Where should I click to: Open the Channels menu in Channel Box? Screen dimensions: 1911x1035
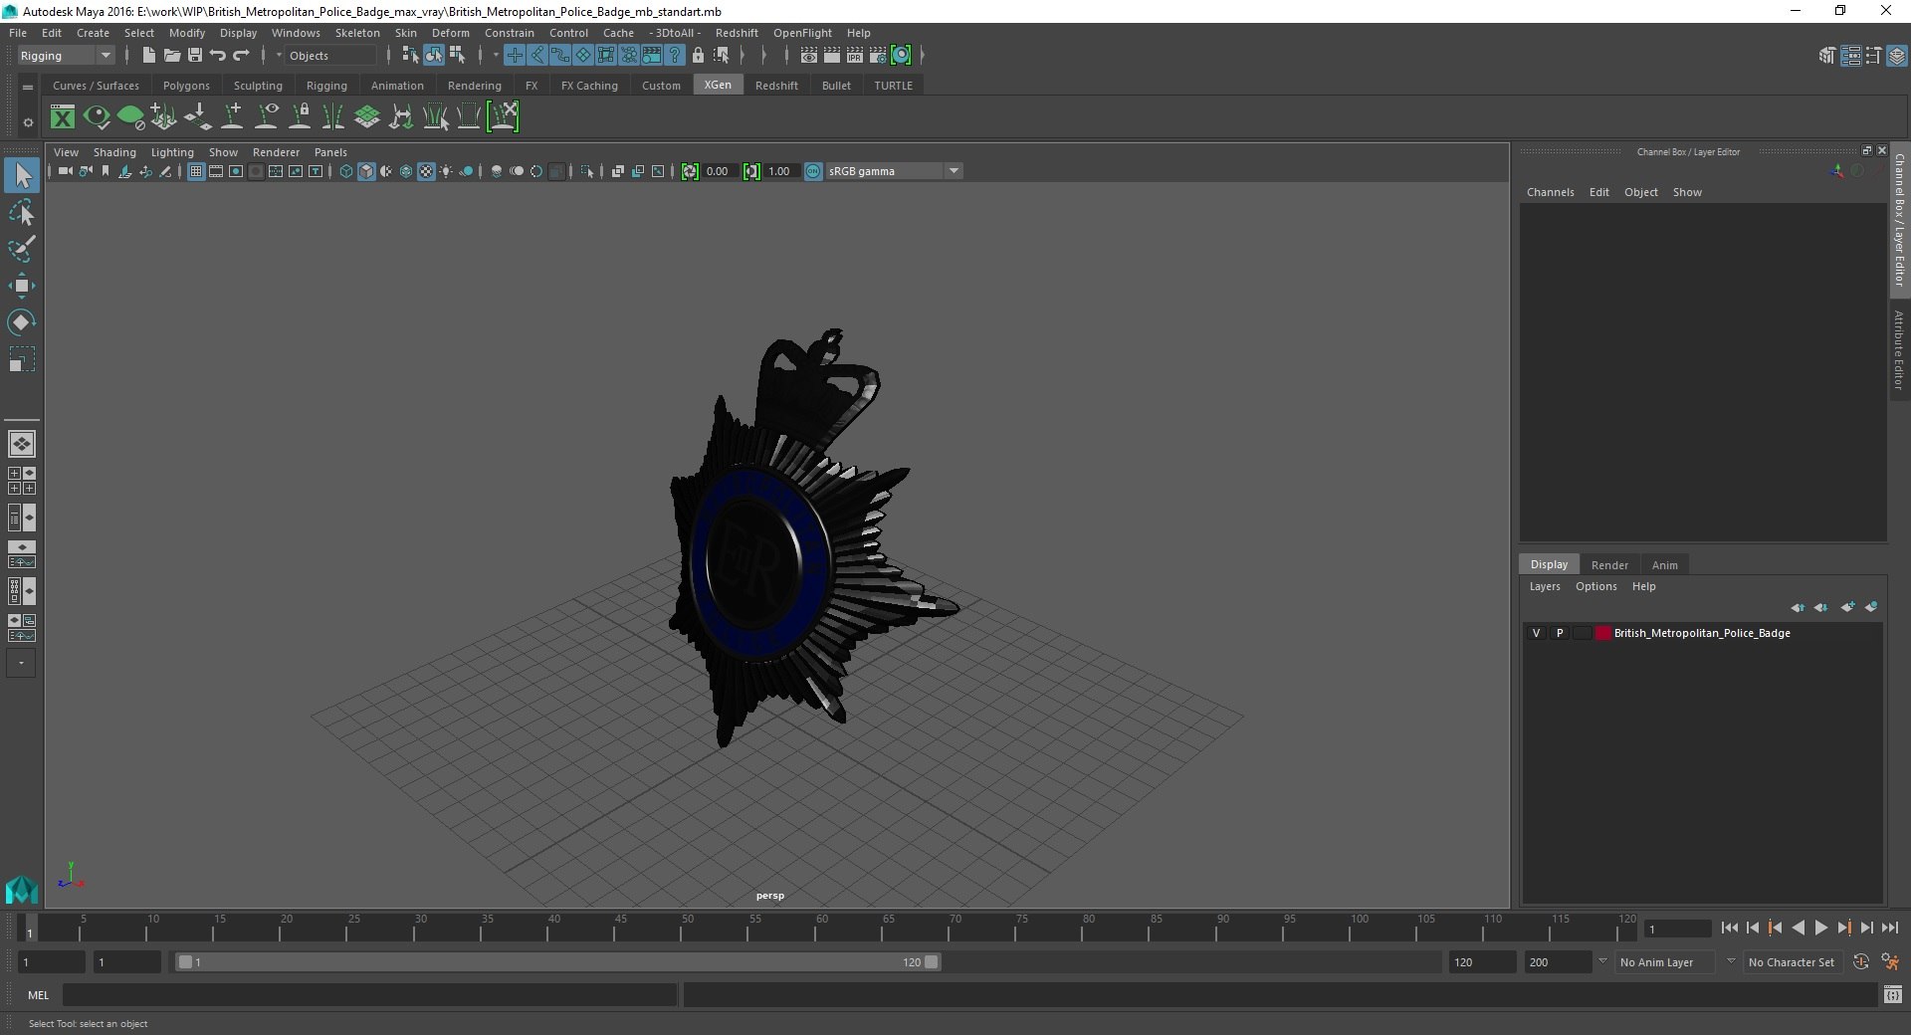click(1550, 192)
